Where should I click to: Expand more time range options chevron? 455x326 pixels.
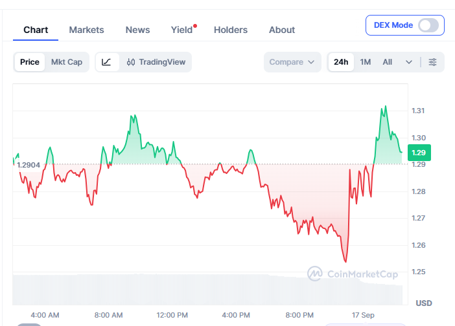click(x=409, y=62)
